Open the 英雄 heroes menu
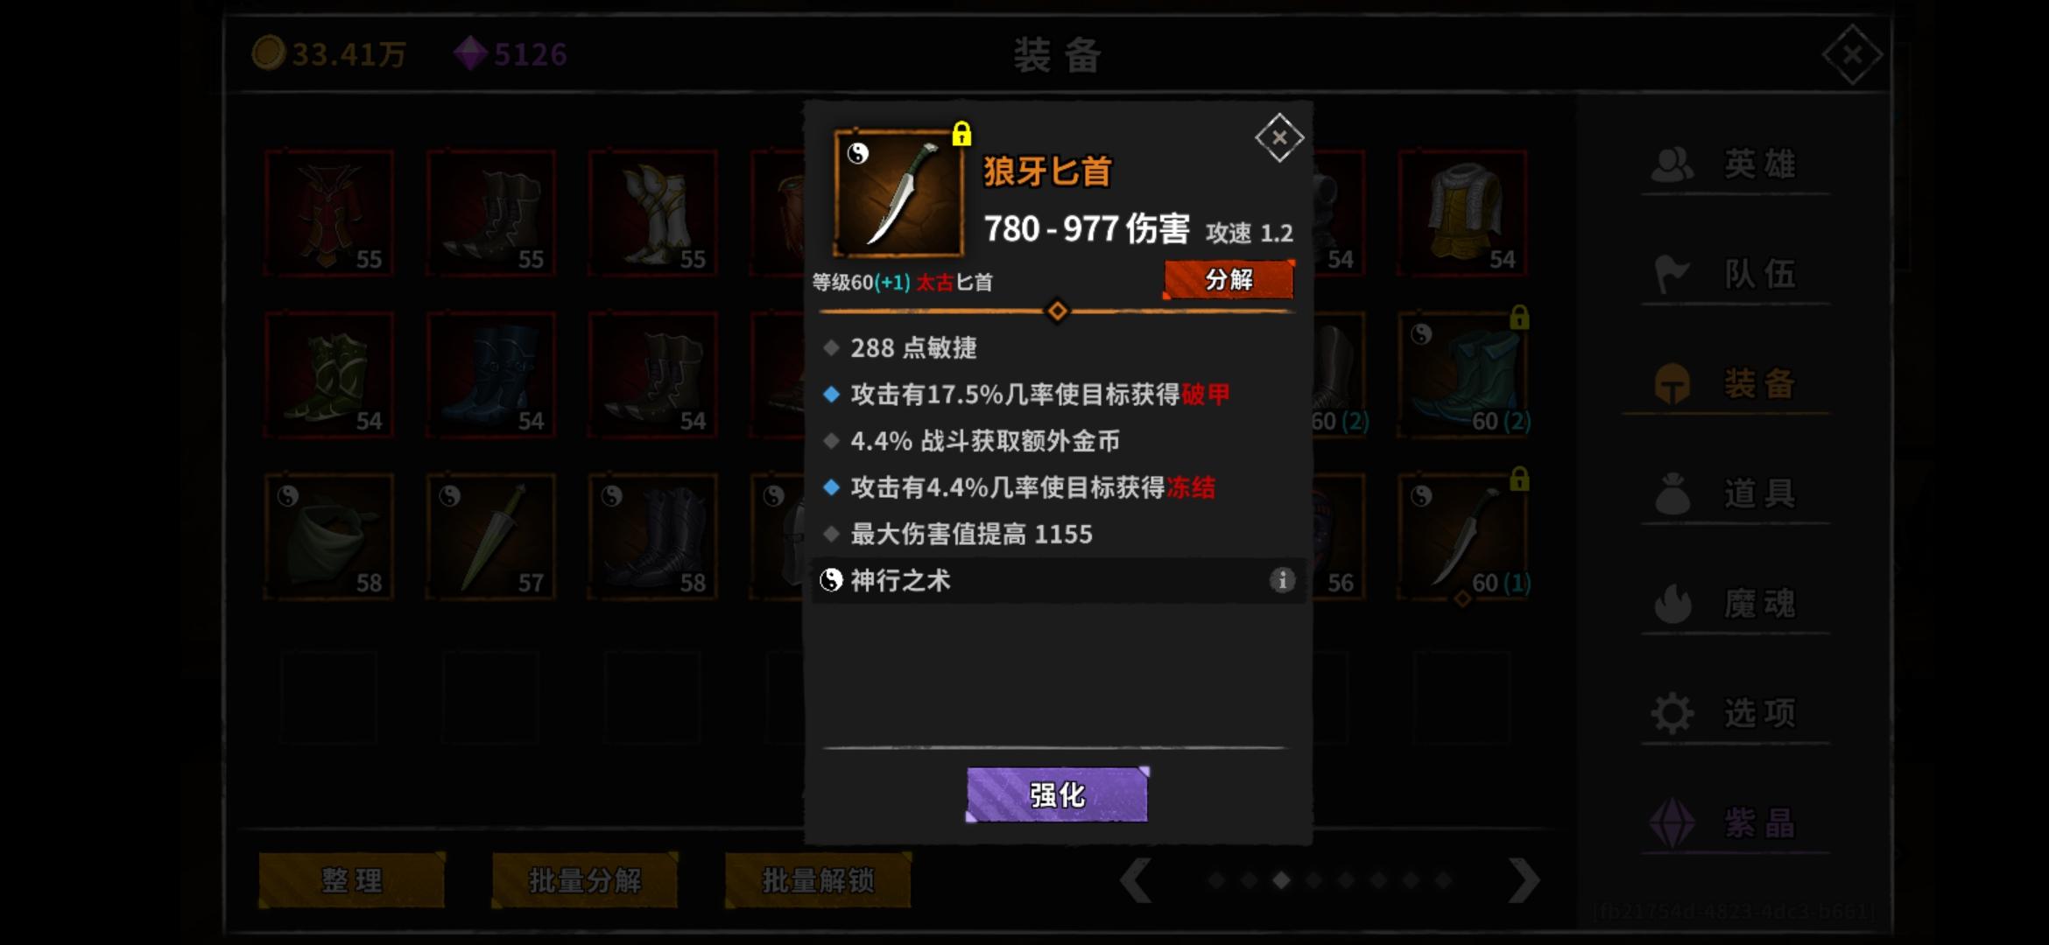Viewport: 2049px width, 945px height. (x=1727, y=164)
